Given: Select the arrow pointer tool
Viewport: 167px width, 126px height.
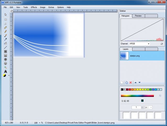Looking at the screenshot, I should [x=5, y=14].
